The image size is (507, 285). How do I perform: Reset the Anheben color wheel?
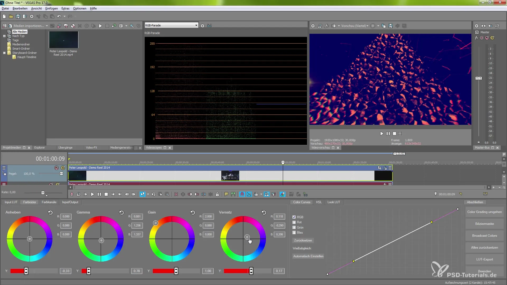pos(50,212)
